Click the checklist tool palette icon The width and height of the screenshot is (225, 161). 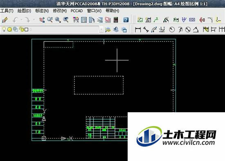pyautogui.click(x=92, y=20)
